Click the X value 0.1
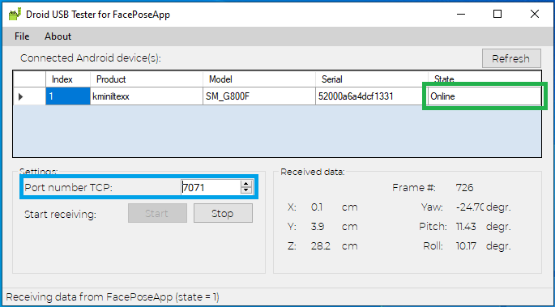555x307 pixels. tap(317, 207)
